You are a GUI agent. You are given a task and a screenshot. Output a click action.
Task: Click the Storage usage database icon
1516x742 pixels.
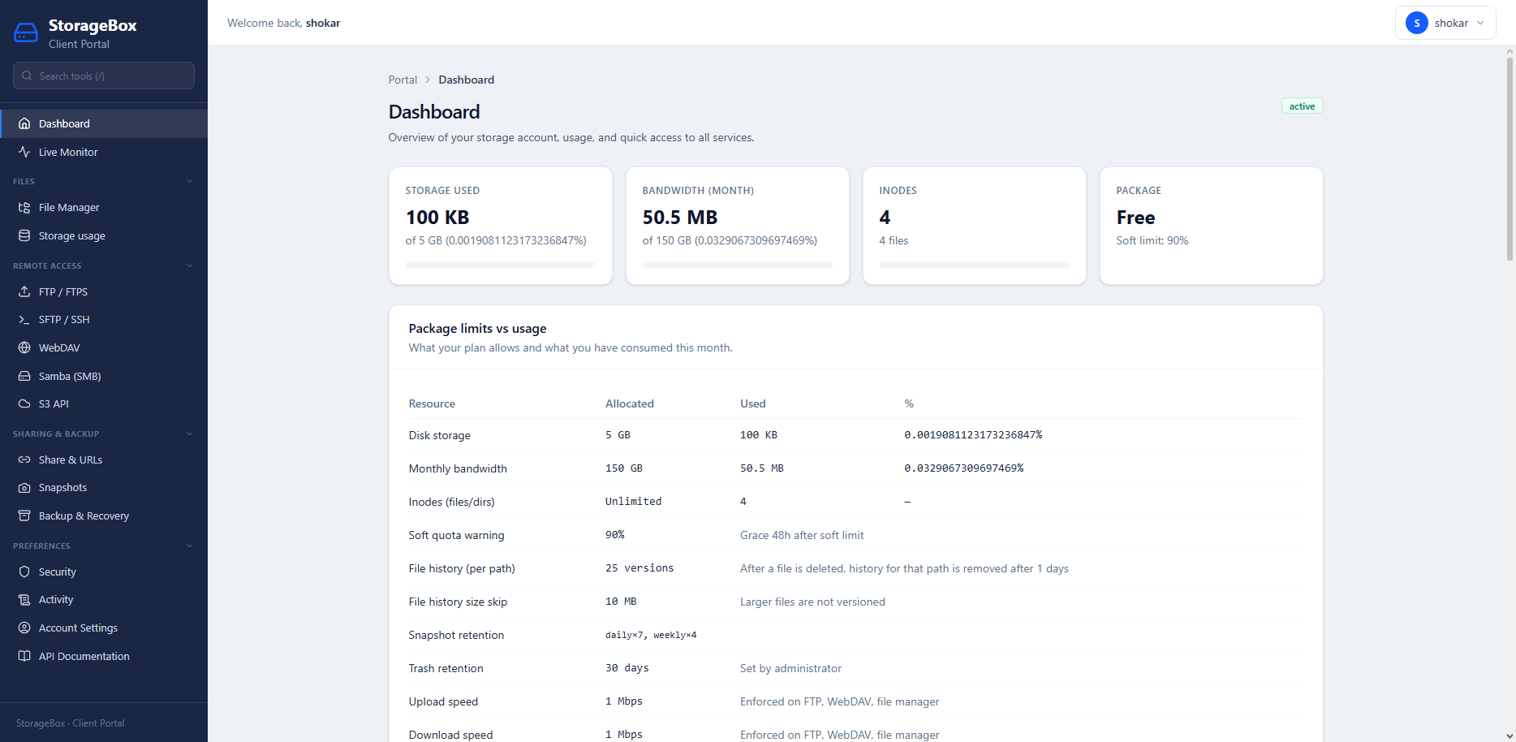[x=24, y=235]
